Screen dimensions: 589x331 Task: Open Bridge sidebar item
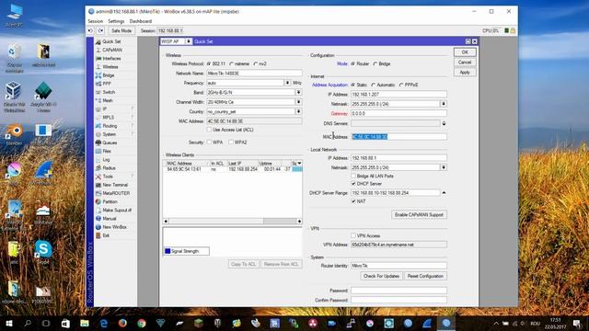pyautogui.click(x=109, y=75)
